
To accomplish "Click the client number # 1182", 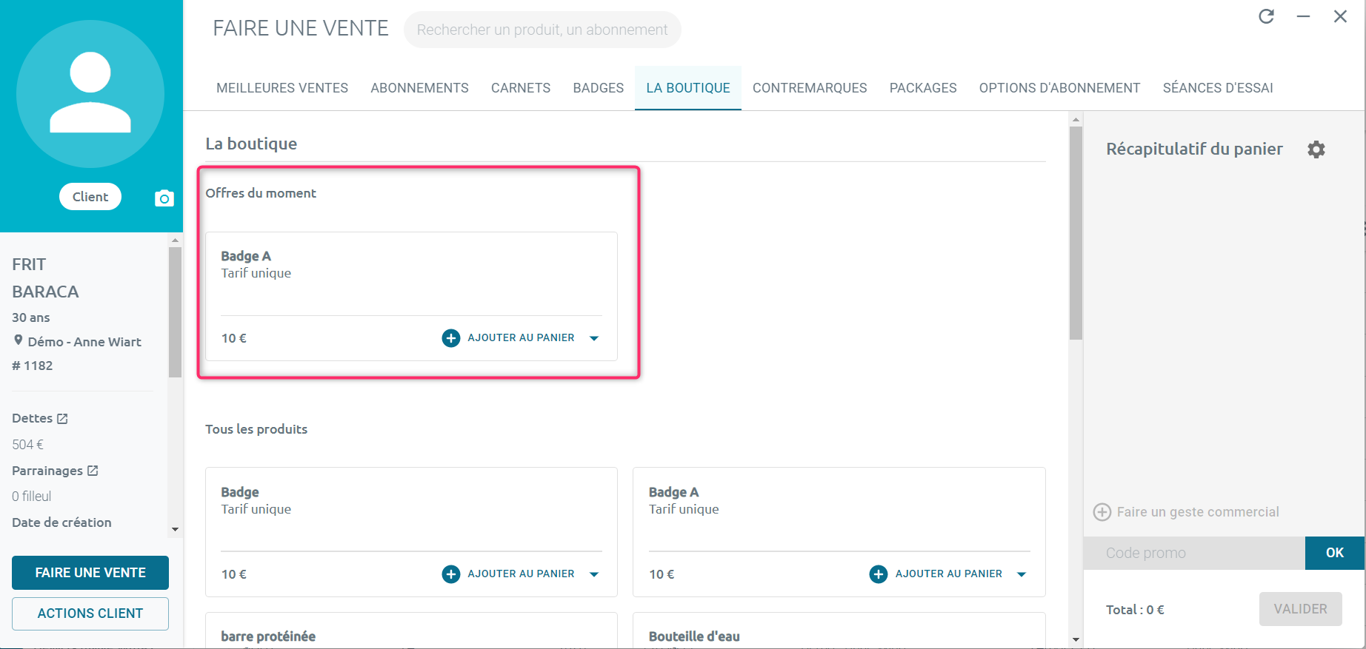I will coord(33,366).
